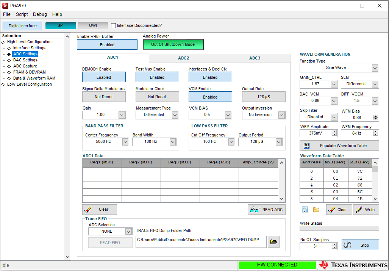Open the Measurement Type dropdown
389x271 pixels.
tap(175, 115)
